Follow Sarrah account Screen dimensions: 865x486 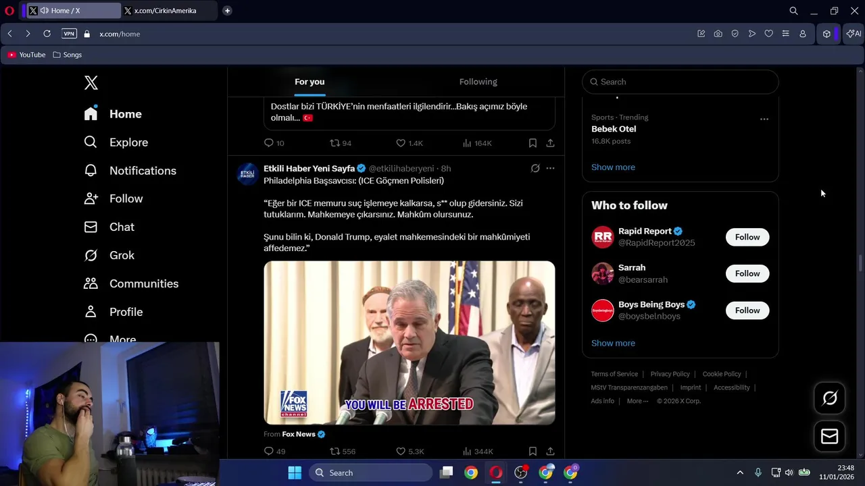(747, 273)
